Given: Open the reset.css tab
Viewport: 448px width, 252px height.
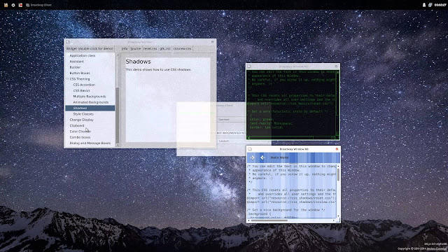Looking at the screenshot, I should pyautogui.click(x=150, y=48).
